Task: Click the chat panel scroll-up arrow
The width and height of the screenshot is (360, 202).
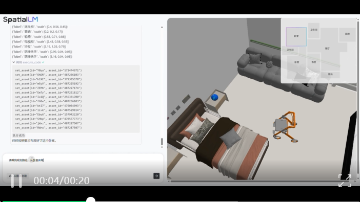Action: click(162, 27)
